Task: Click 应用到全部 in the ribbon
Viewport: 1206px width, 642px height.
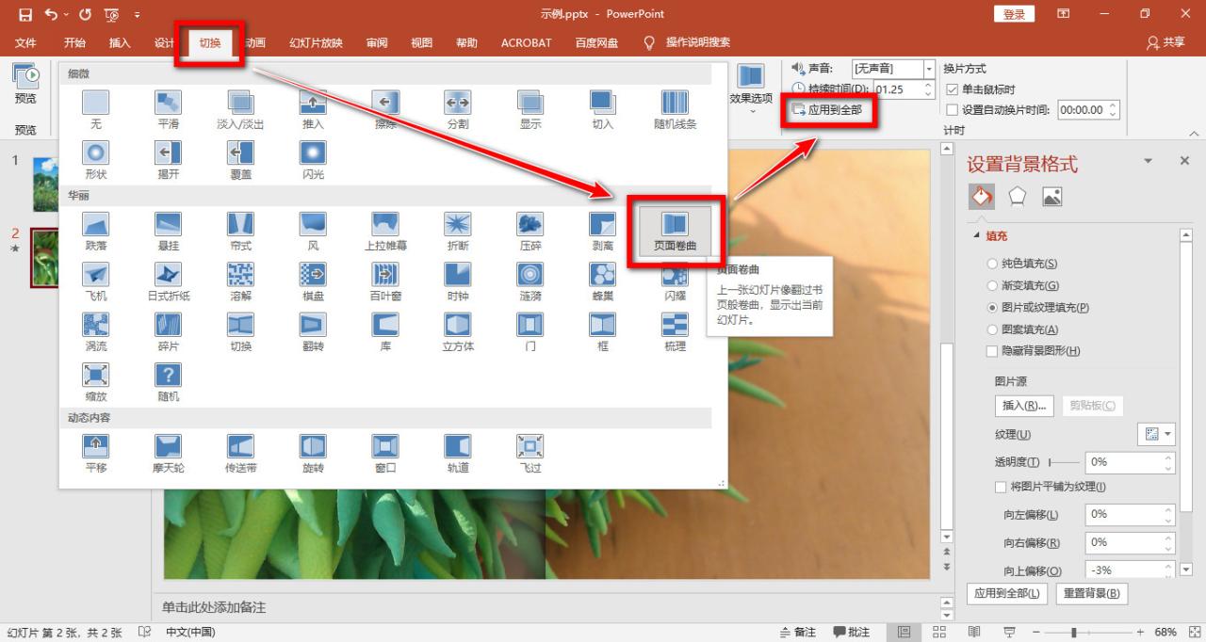Action: tap(827, 109)
